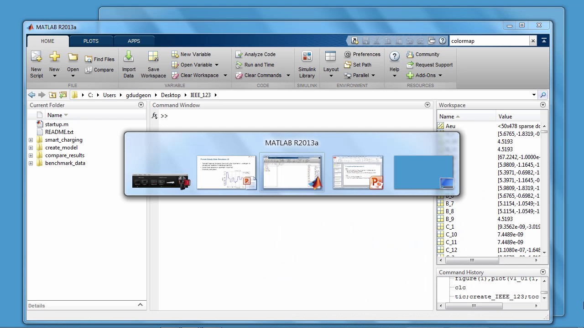Open the Command Window panel actions menu
This screenshot has width=584, height=328.
[428, 105]
